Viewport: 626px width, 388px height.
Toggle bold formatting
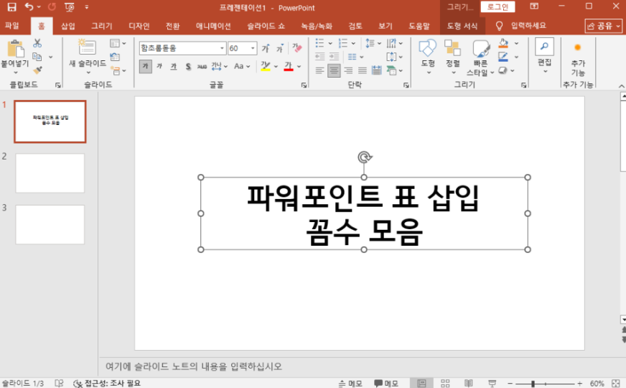coord(145,66)
